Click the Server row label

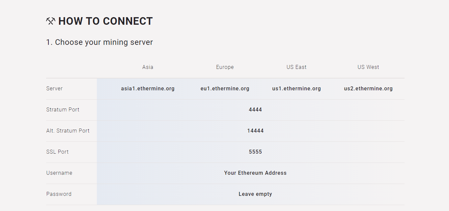[x=54, y=88]
